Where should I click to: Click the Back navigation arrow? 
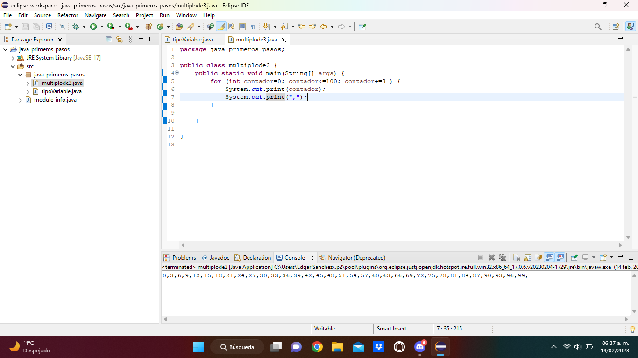(323, 27)
